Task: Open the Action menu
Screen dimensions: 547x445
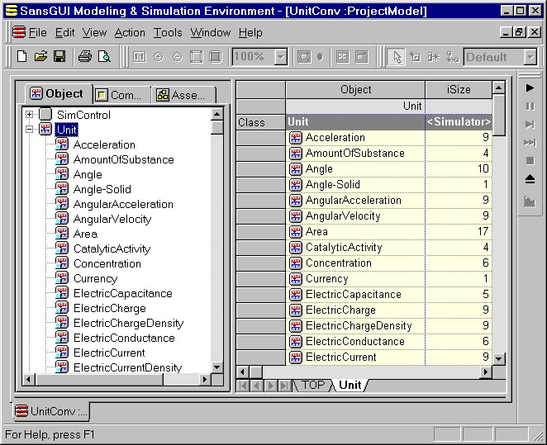Action: [130, 32]
